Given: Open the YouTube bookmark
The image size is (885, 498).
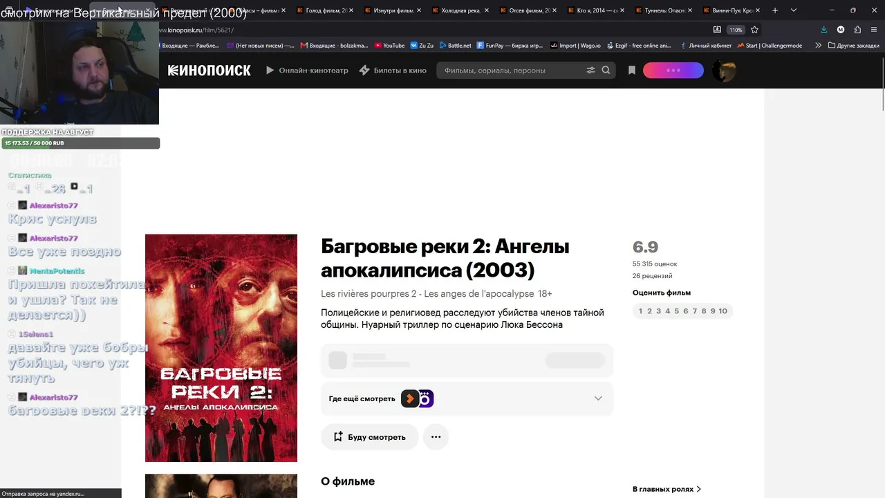Looking at the screenshot, I should [390, 46].
